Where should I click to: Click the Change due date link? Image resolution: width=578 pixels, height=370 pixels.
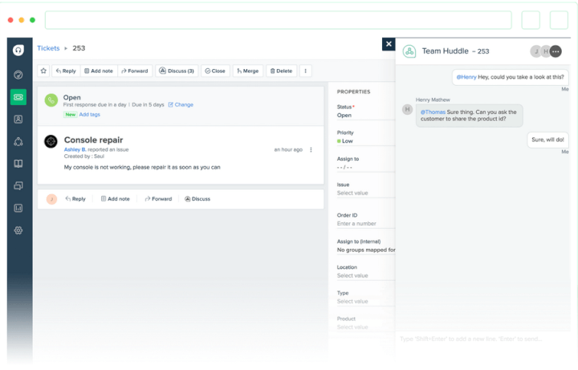tap(181, 104)
